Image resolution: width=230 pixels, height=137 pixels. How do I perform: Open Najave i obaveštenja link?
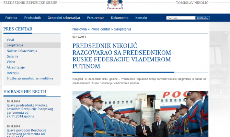(x=22, y=51)
